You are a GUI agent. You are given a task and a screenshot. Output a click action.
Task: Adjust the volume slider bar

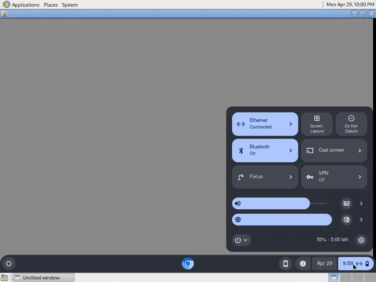coord(279,203)
